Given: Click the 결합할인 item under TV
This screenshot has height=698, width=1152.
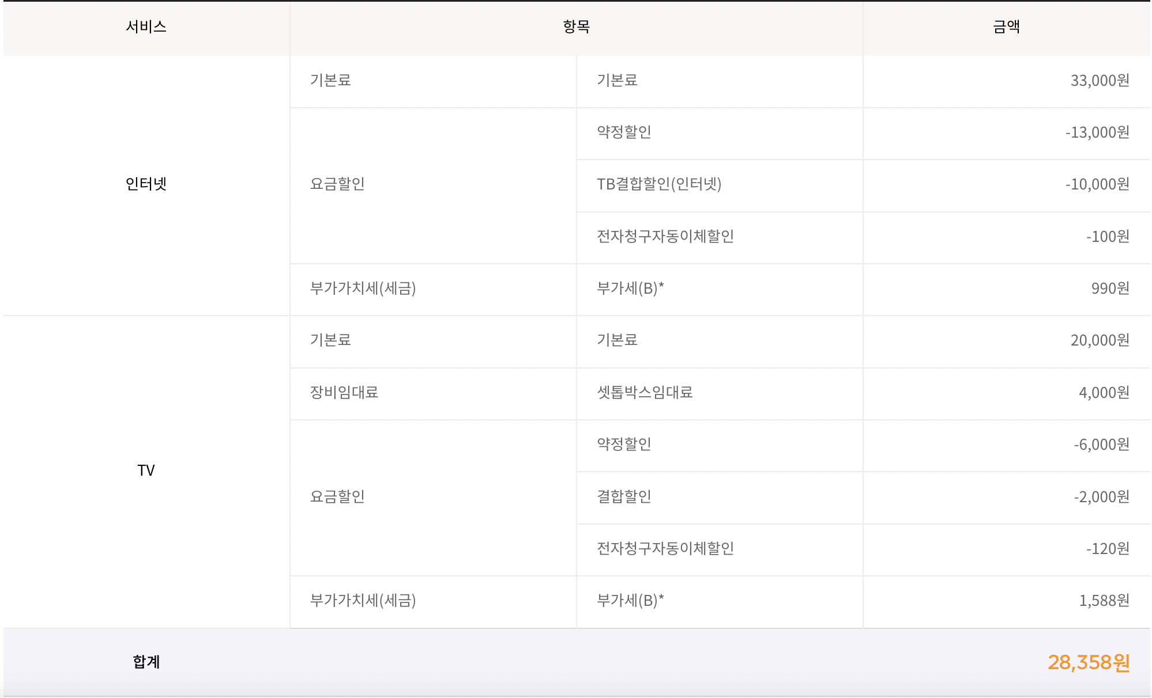Looking at the screenshot, I should point(624,496).
